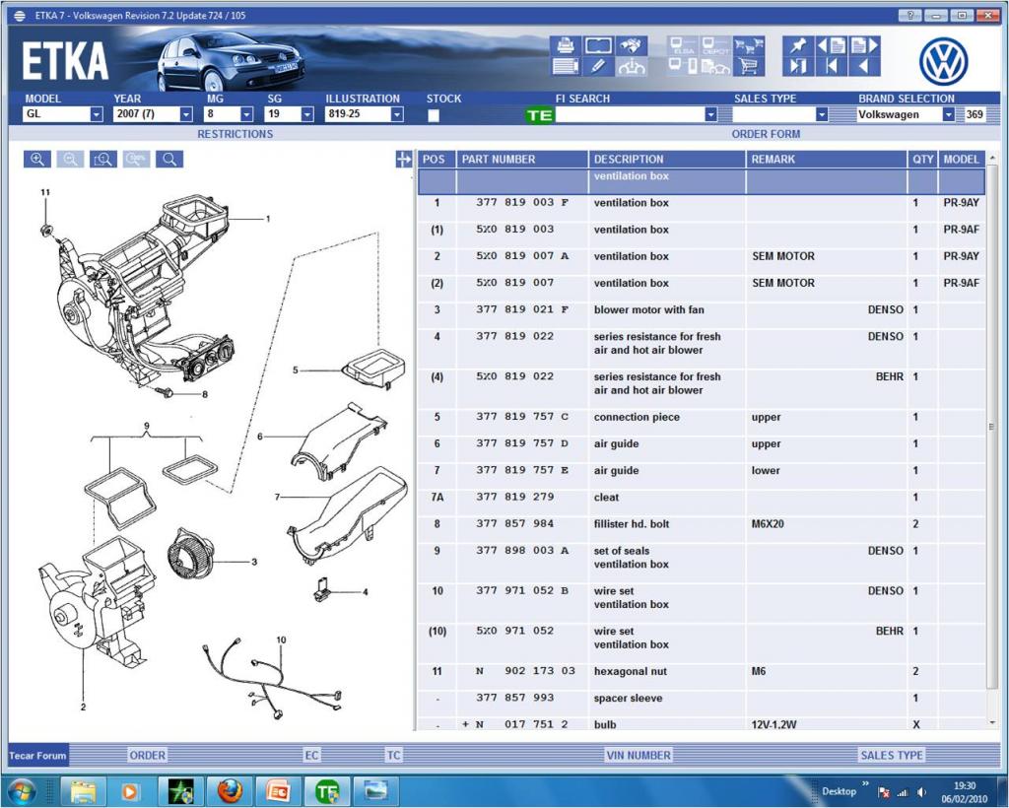The width and height of the screenshot is (1009, 808).
Task: Open the book catalog icon
Action: pyautogui.click(x=598, y=45)
